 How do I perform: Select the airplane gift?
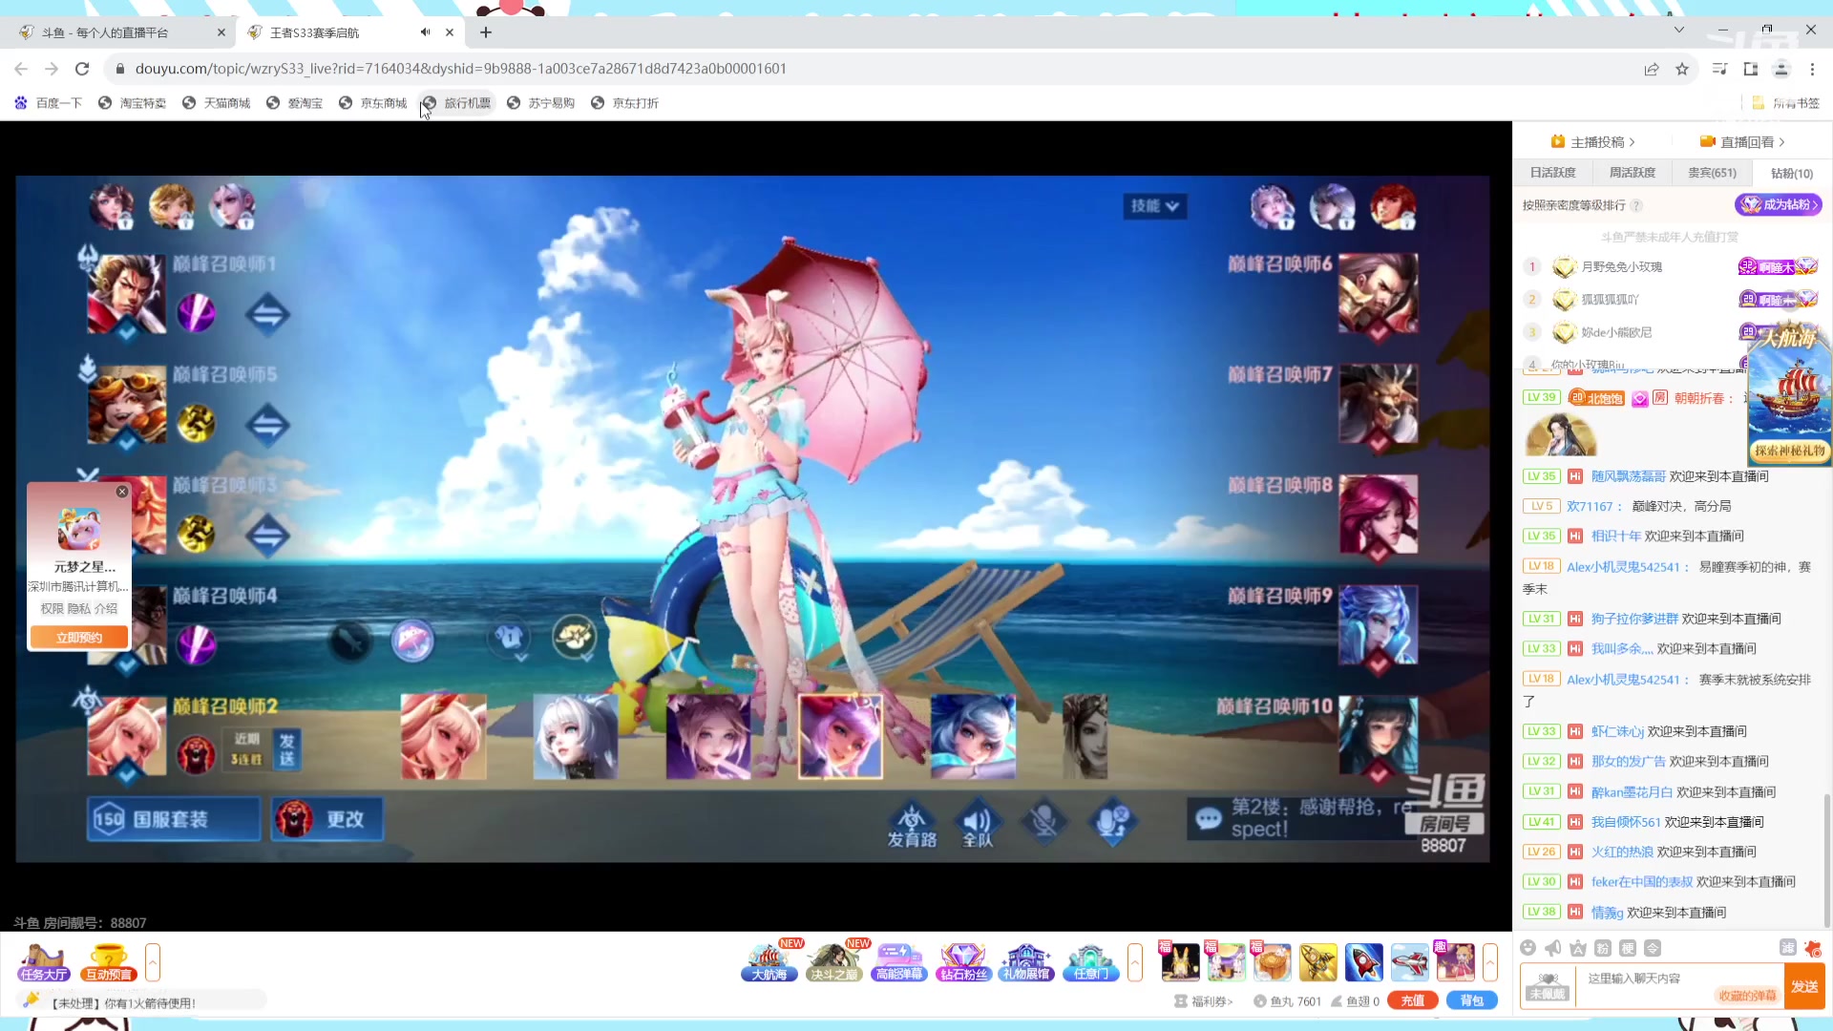tap(1409, 961)
